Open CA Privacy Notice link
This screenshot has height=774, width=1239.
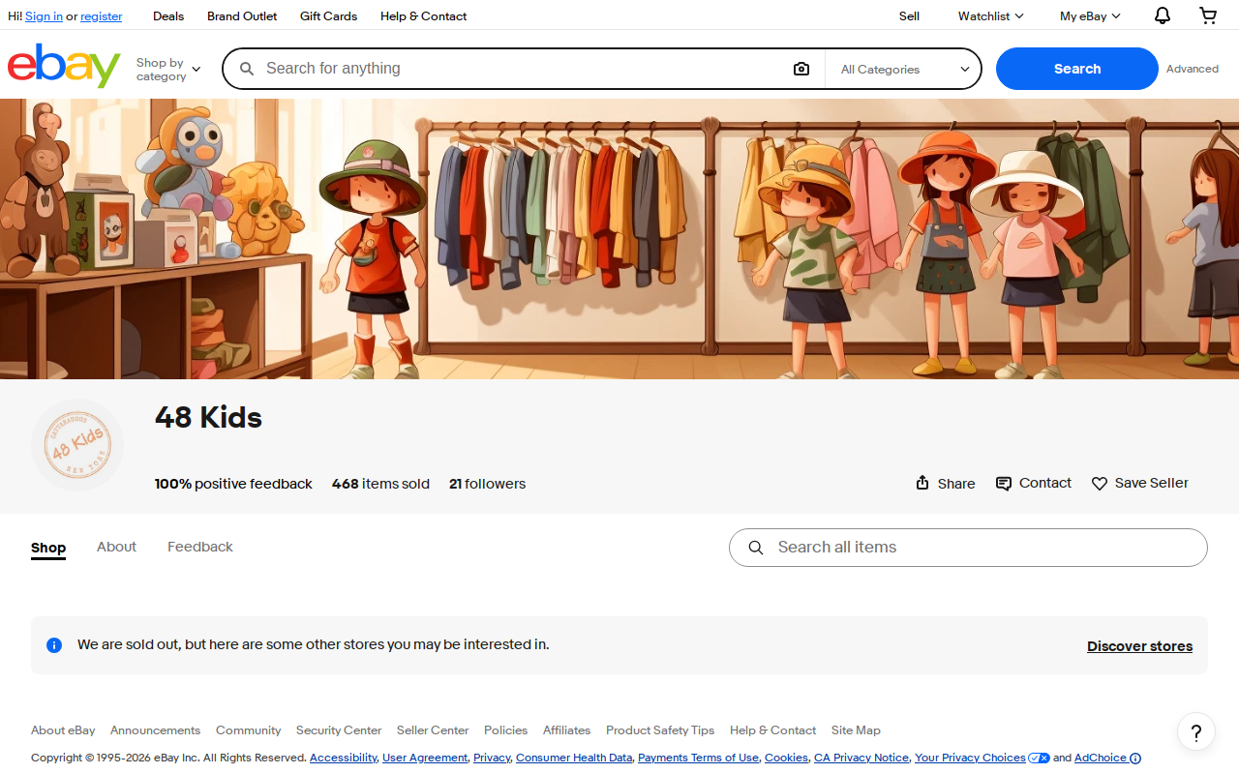click(x=861, y=759)
